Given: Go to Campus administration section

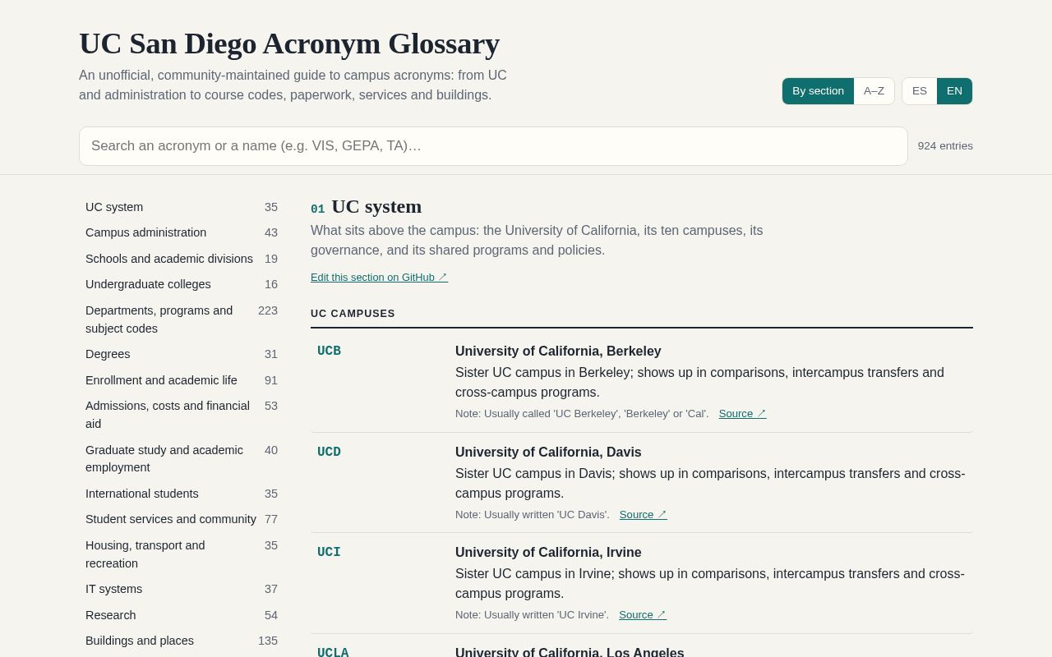Looking at the screenshot, I should pyautogui.click(x=182, y=232).
